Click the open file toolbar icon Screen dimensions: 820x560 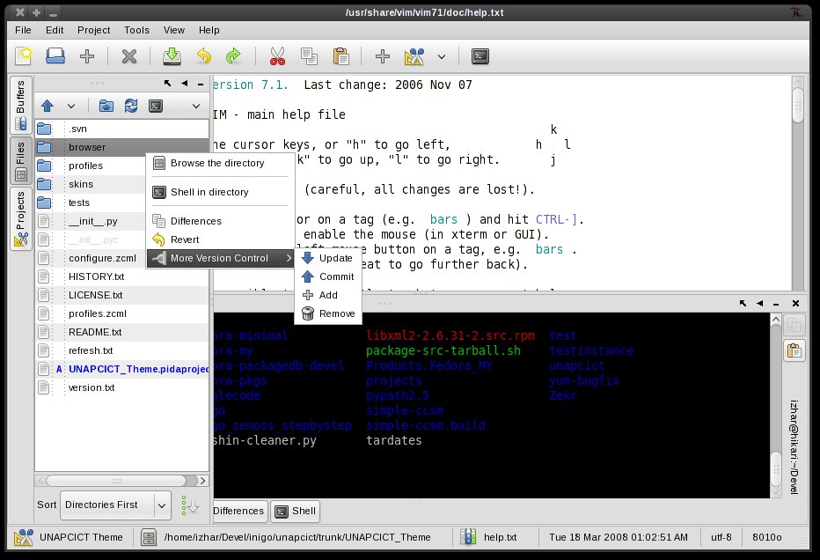[55, 56]
